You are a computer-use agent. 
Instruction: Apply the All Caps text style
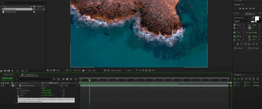click(x=245, y=44)
